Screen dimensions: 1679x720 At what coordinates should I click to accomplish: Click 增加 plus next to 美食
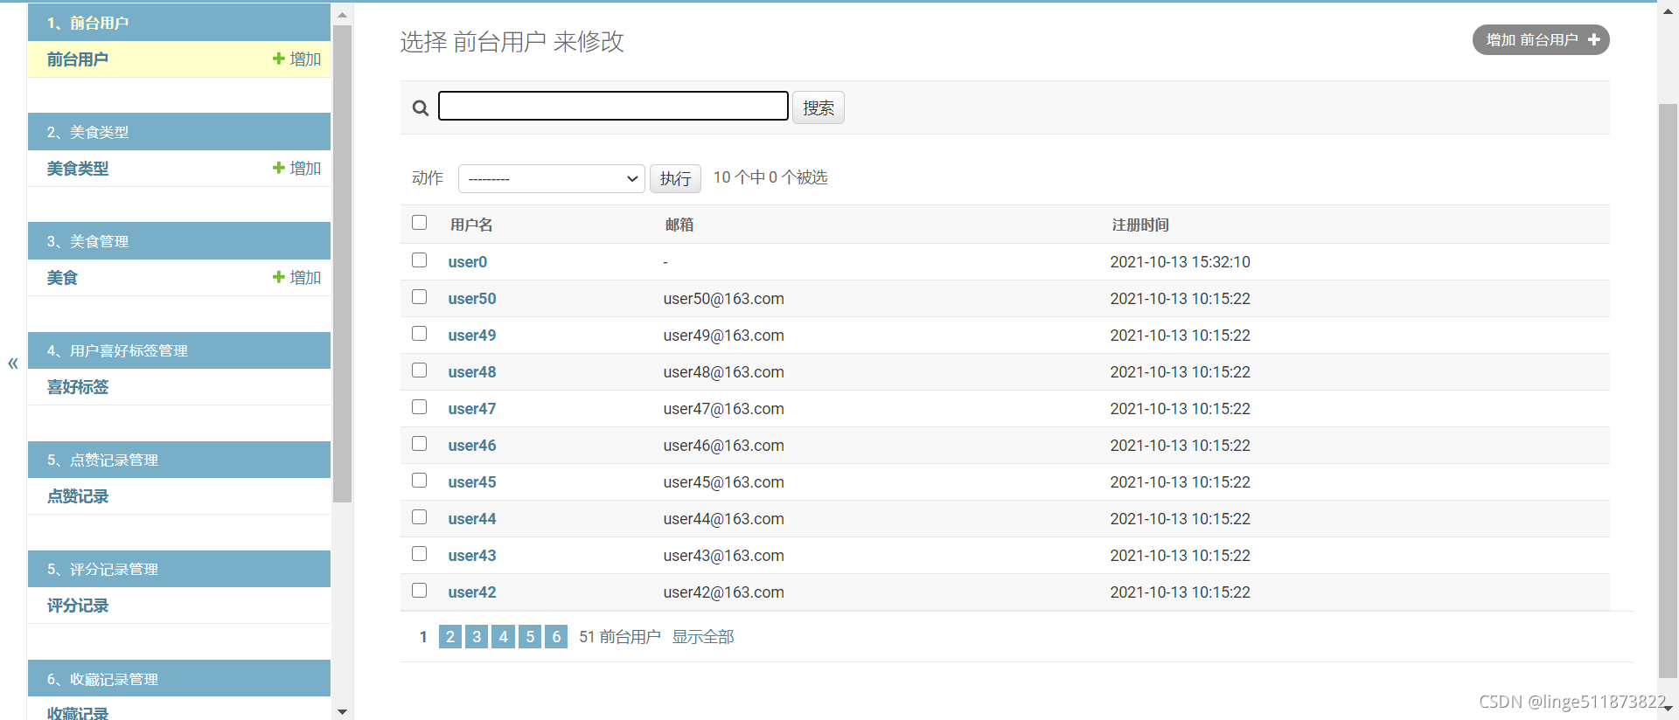click(297, 277)
